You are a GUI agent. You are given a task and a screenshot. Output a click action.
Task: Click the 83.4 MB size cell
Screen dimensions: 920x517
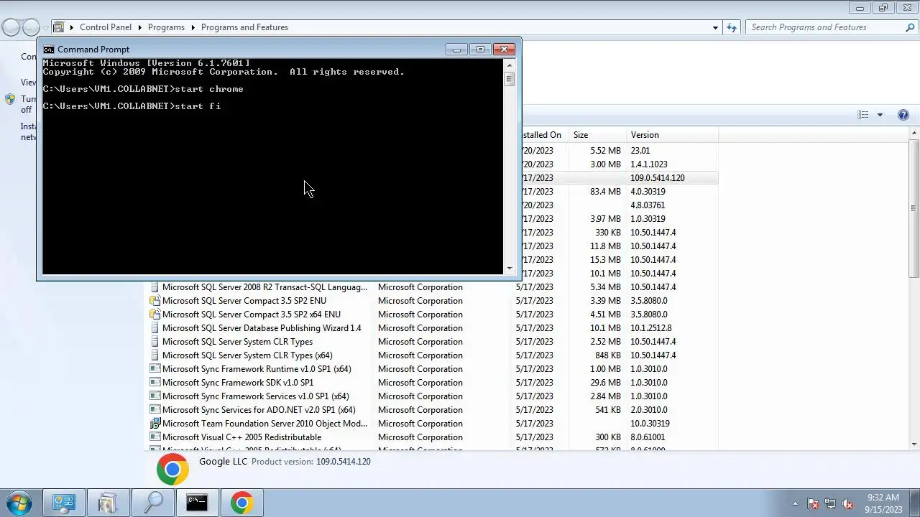click(x=605, y=192)
